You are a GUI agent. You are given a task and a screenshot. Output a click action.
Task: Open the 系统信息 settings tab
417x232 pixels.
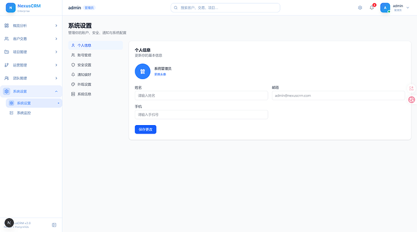[95, 94]
